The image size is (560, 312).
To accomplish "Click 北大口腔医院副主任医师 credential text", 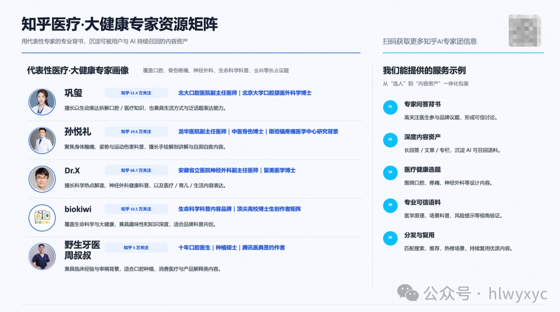I will [x=208, y=93].
